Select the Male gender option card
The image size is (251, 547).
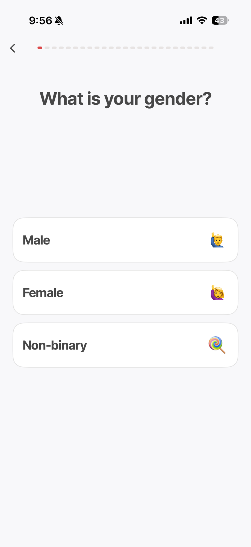pyautogui.click(x=125, y=240)
